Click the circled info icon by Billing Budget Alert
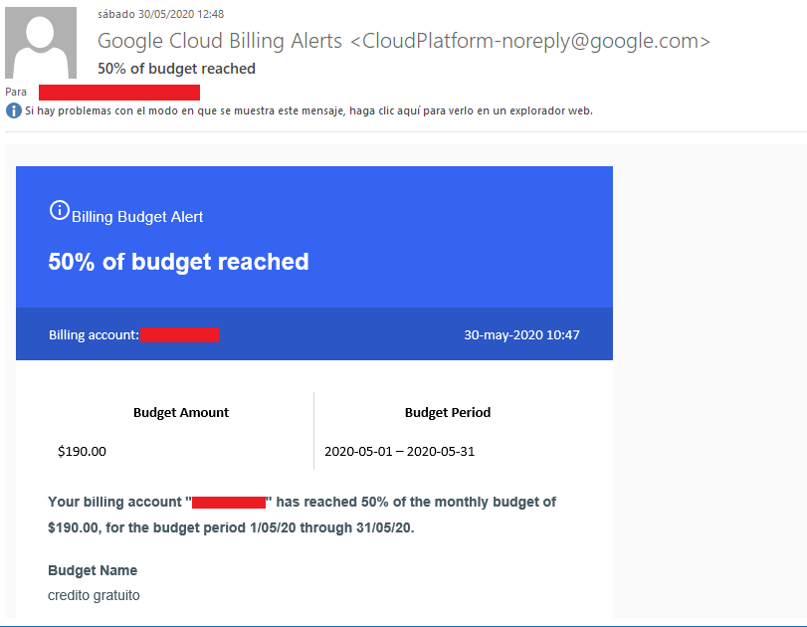This screenshot has height=627, width=807. 59,210
